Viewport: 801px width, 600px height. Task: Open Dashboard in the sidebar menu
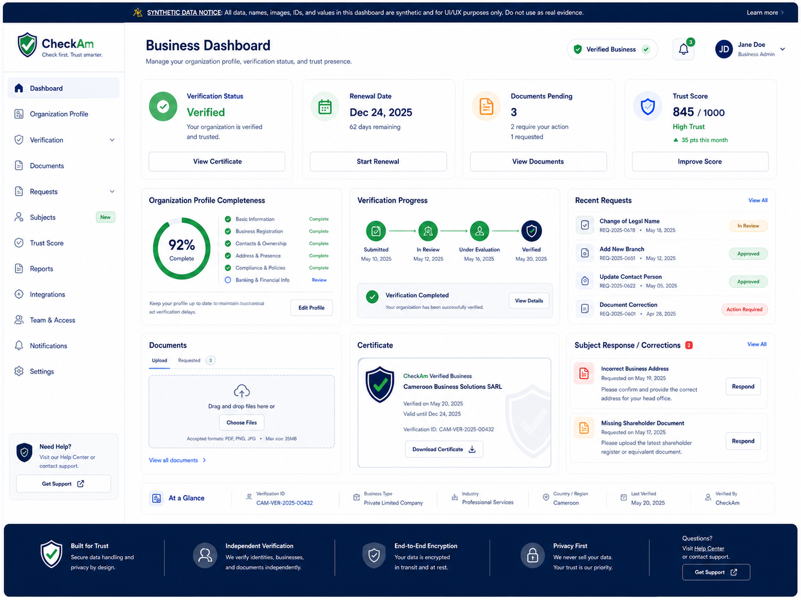[x=64, y=88]
